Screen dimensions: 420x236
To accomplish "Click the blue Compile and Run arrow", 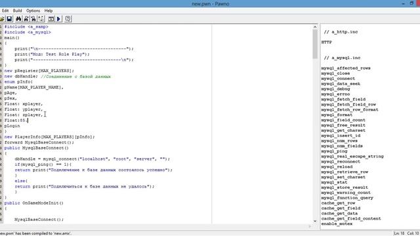I will tap(58, 19).
